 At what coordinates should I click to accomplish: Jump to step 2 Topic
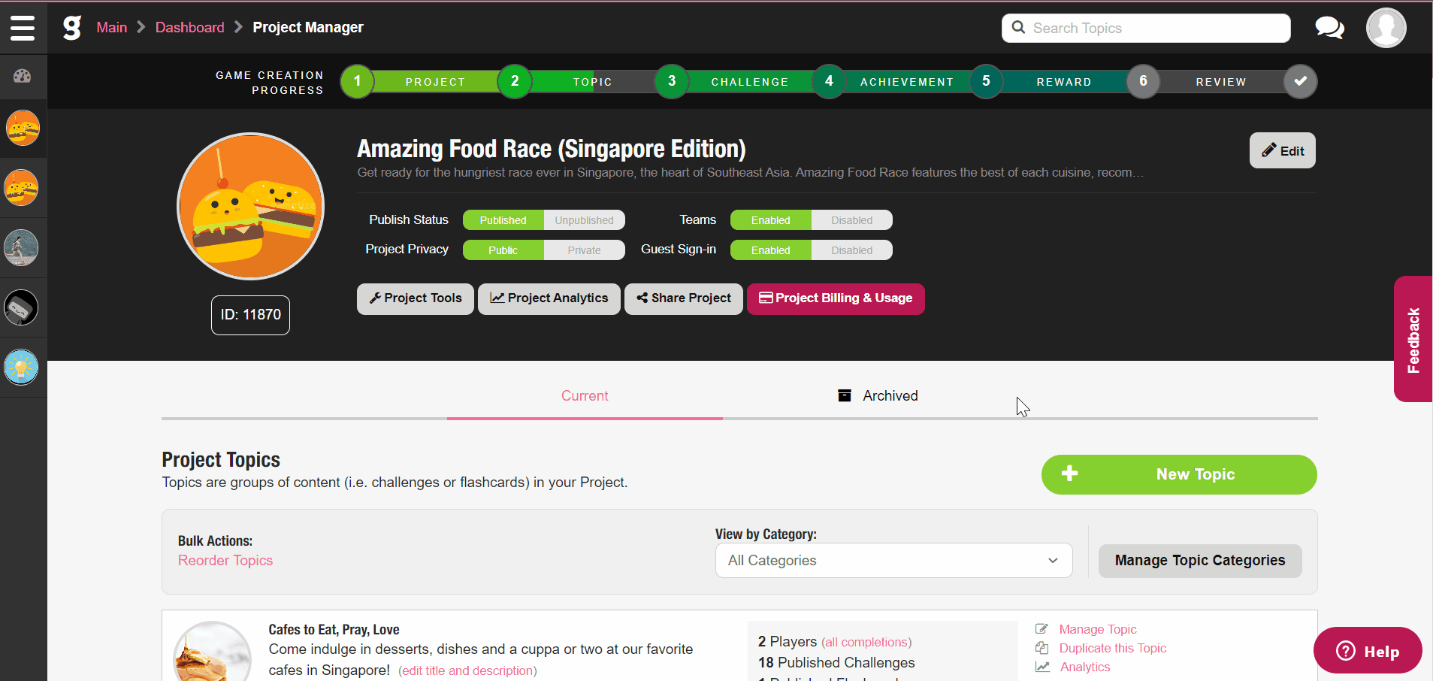[515, 81]
